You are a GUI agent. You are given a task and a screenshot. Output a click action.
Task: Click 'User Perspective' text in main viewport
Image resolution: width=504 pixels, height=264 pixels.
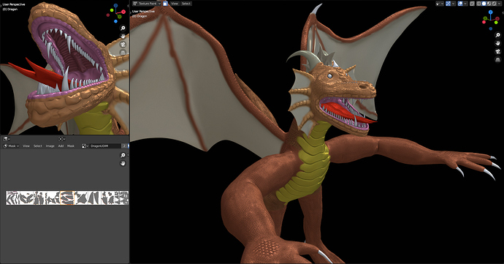click(x=143, y=12)
